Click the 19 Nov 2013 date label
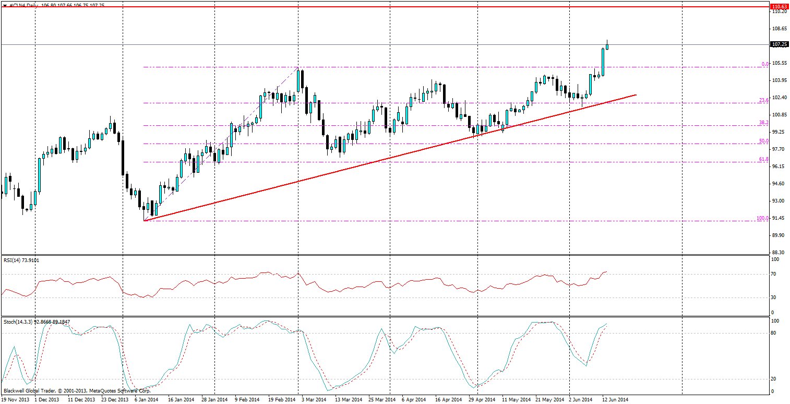Screen dimensions: 790x404 click(x=16, y=400)
